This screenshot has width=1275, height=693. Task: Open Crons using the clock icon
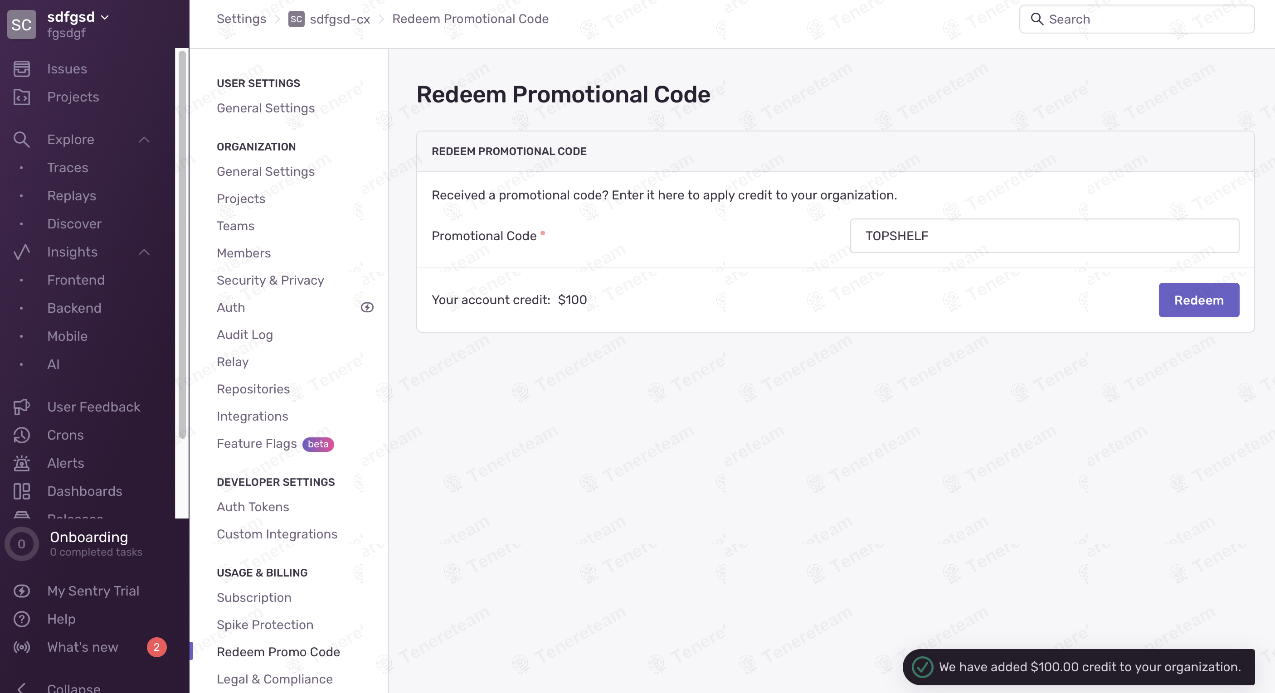point(21,435)
